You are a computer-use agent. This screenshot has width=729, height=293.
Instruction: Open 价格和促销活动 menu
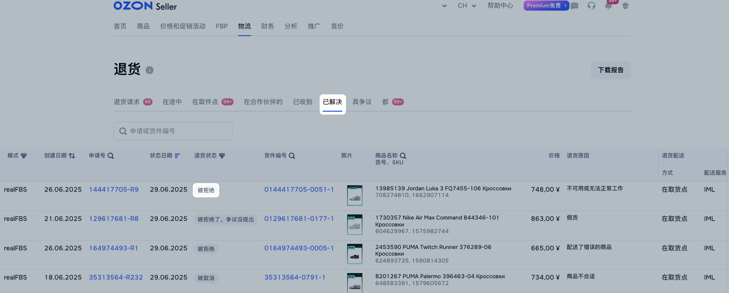click(x=183, y=26)
